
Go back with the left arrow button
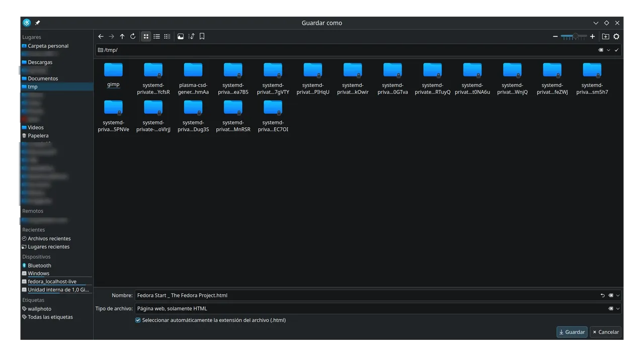coord(101,37)
